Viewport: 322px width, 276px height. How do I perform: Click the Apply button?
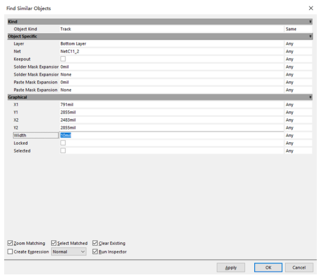click(231, 267)
